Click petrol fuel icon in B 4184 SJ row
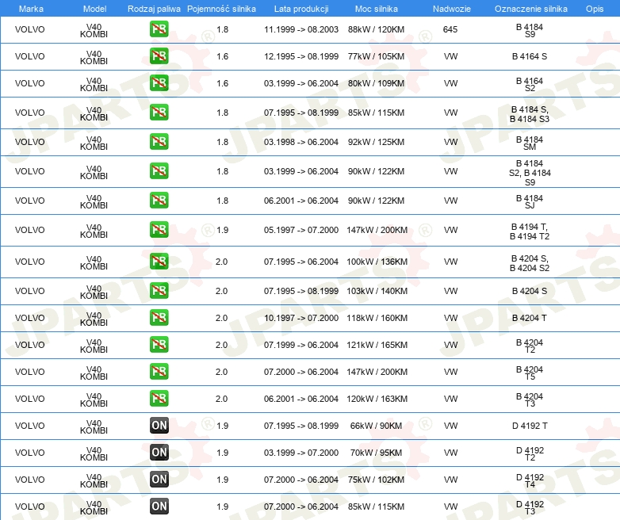The width and height of the screenshot is (620, 520). [x=159, y=200]
